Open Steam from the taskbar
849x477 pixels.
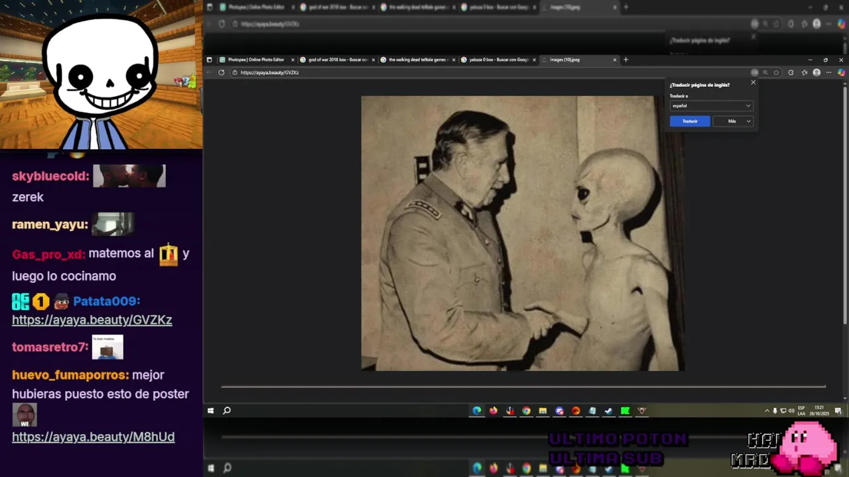point(608,411)
